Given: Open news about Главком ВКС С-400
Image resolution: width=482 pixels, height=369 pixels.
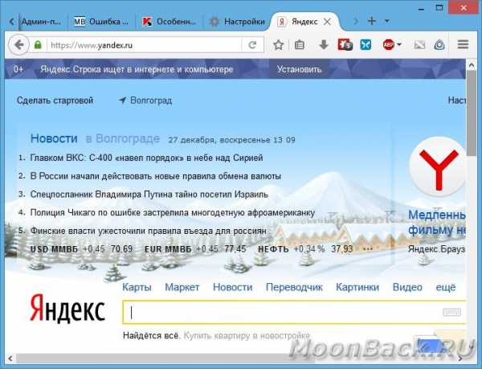Looking at the screenshot, I should [146, 158].
